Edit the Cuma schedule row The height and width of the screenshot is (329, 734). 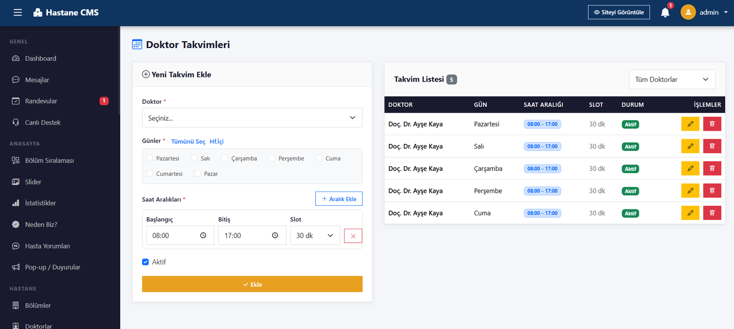point(690,213)
